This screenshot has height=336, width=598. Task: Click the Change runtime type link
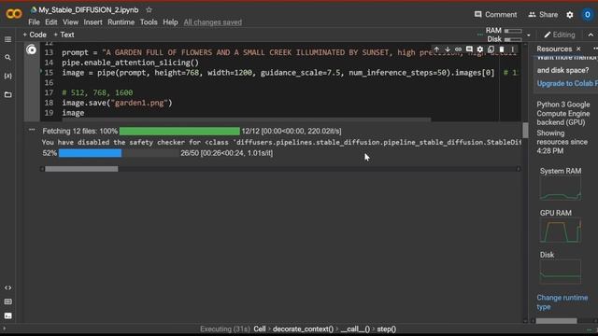tap(562, 302)
